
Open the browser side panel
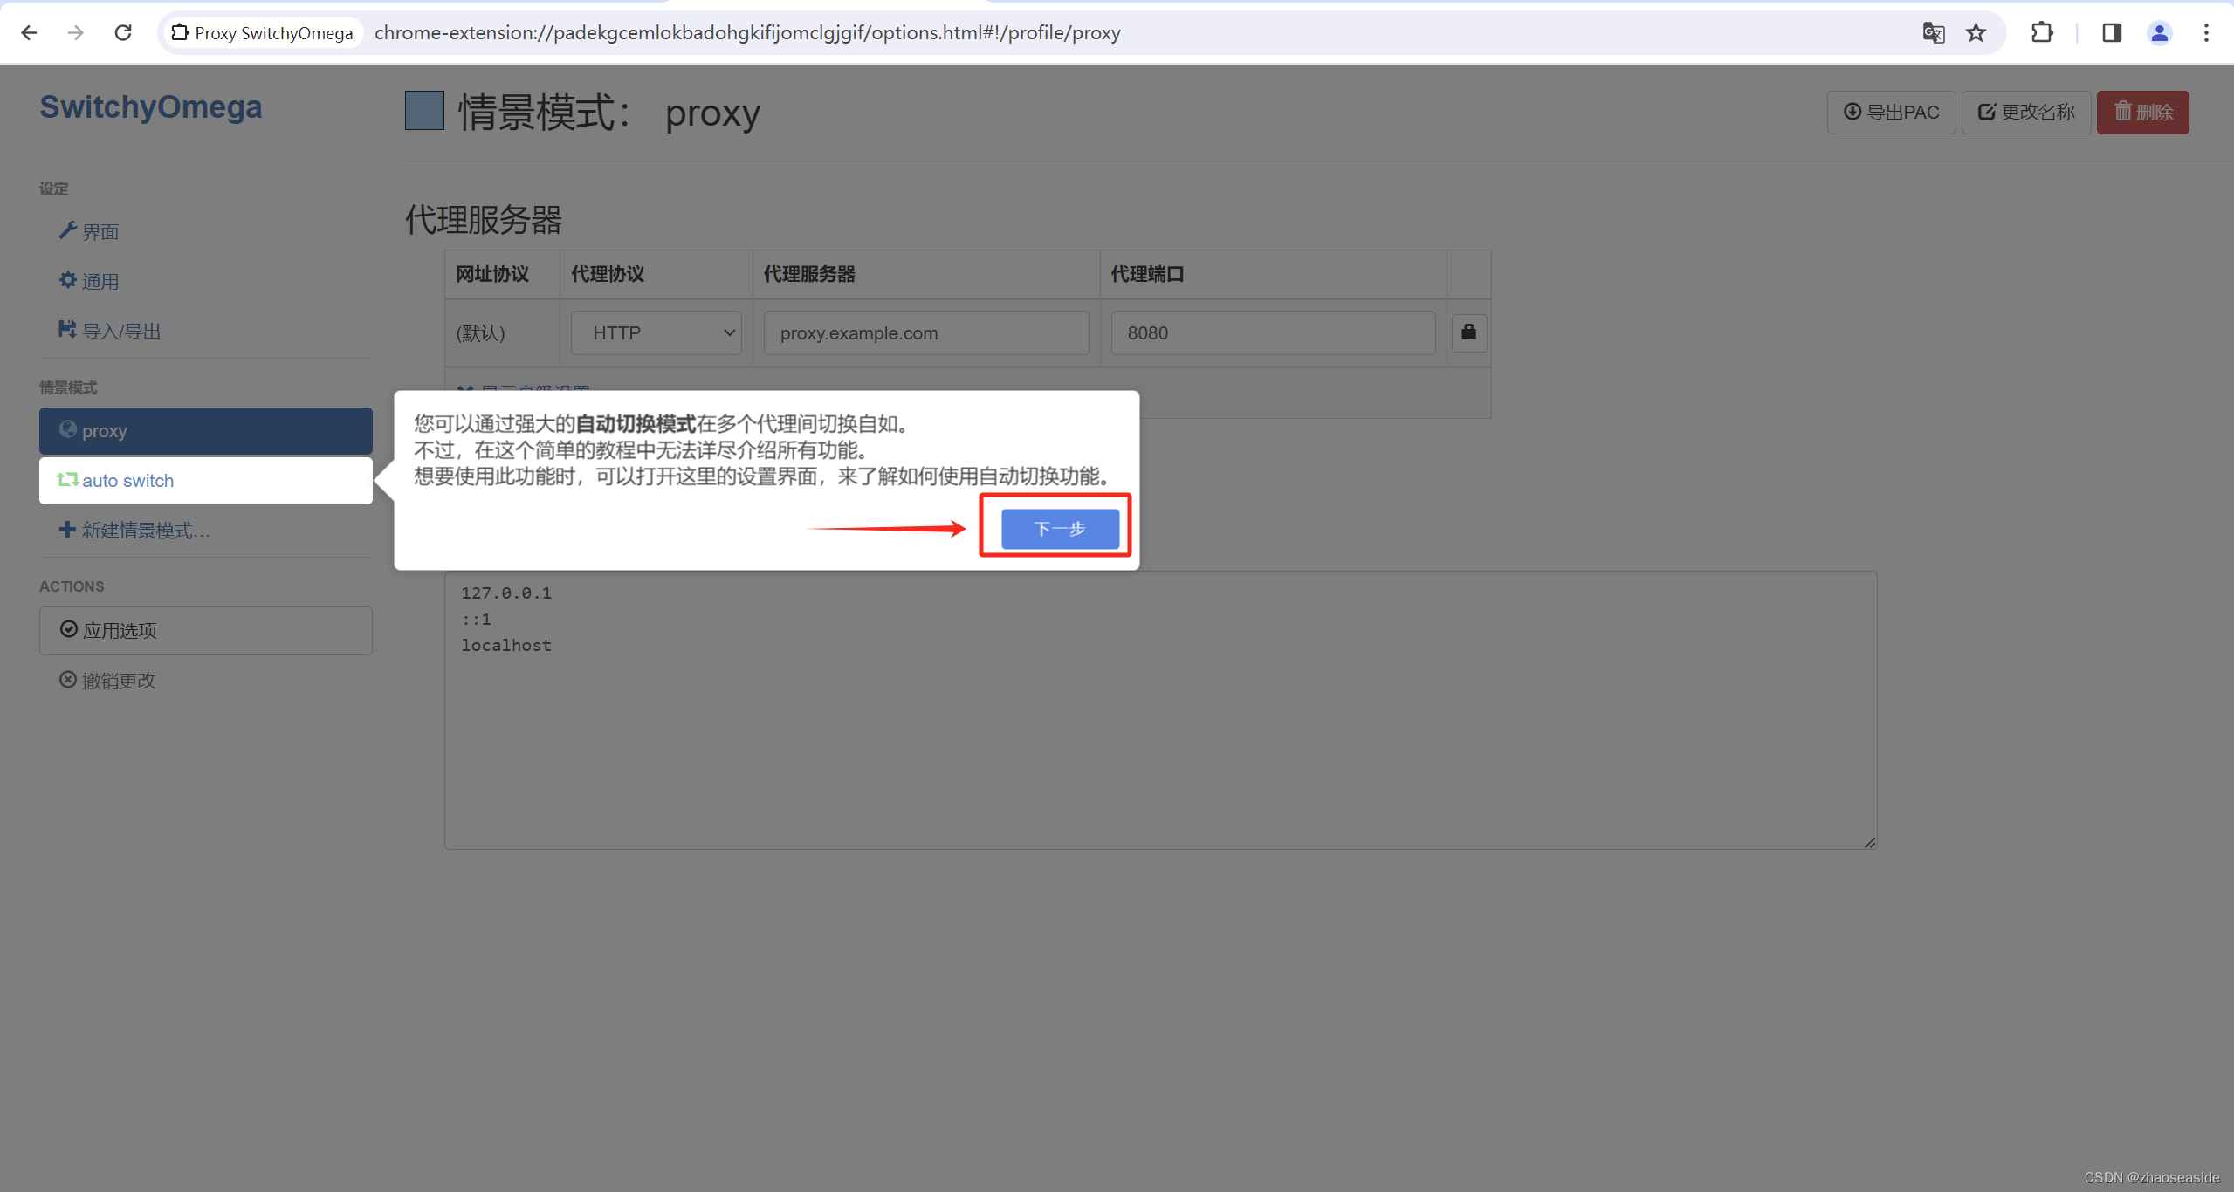click(2111, 33)
